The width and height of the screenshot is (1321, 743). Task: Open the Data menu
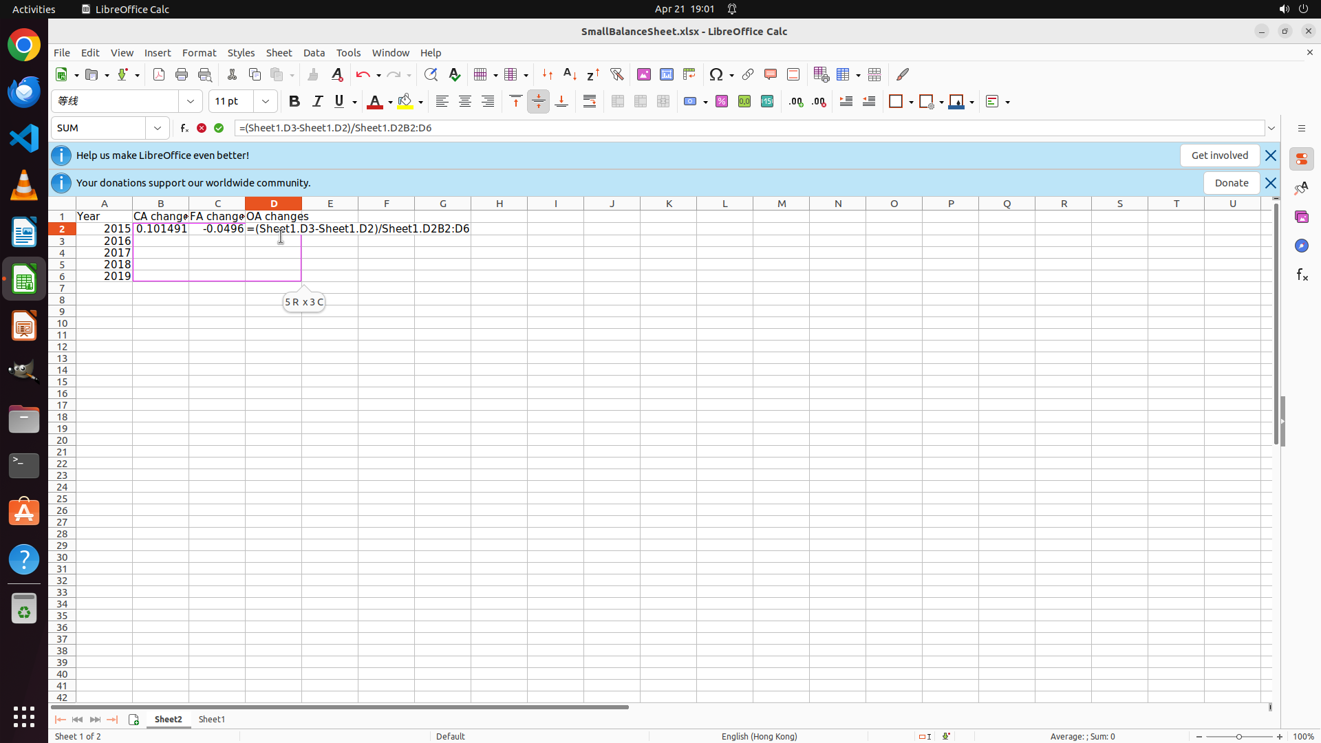(x=314, y=53)
